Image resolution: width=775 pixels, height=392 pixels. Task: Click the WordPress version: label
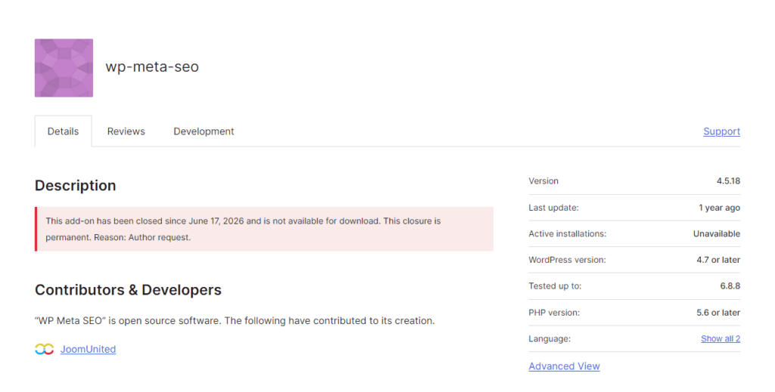coord(568,260)
